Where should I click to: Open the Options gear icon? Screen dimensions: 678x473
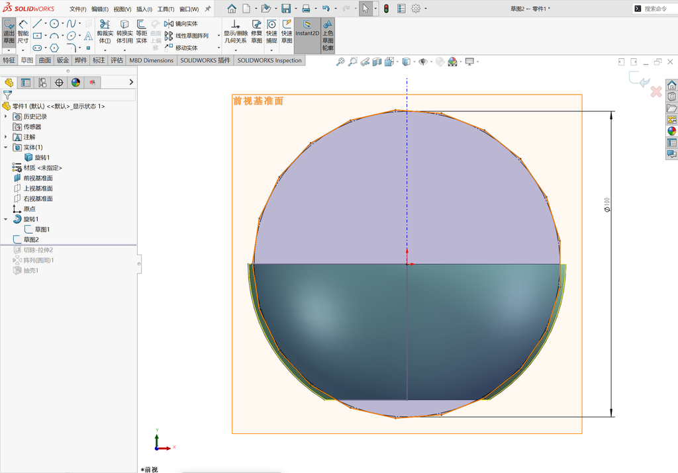click(x=416, y=8)
